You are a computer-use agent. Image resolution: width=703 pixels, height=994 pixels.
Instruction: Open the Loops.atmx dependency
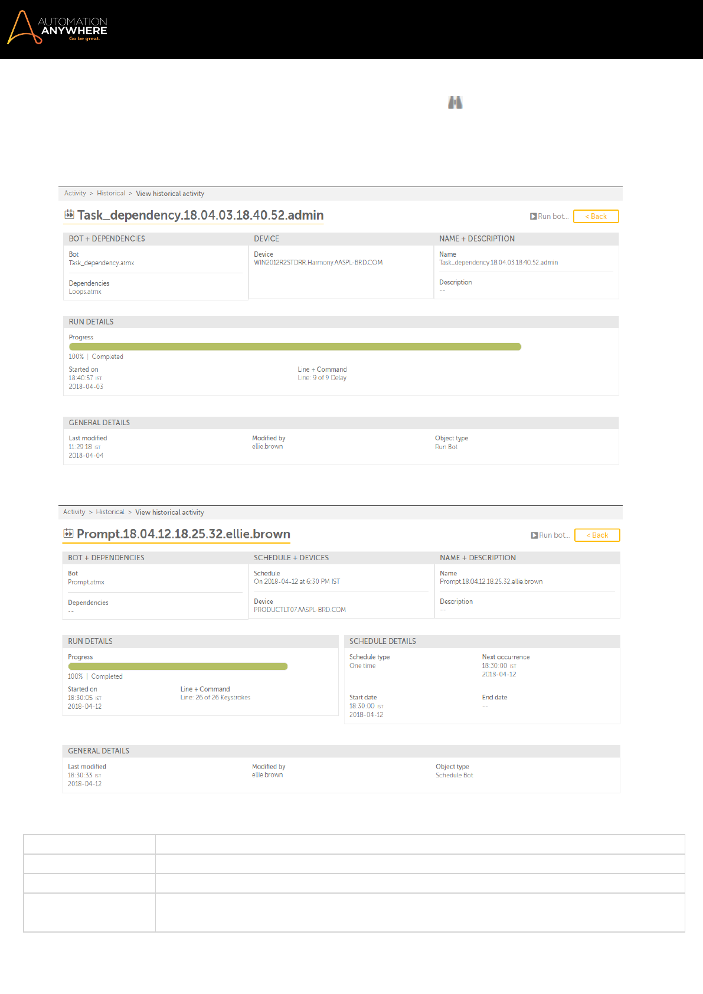coord(85,292)
